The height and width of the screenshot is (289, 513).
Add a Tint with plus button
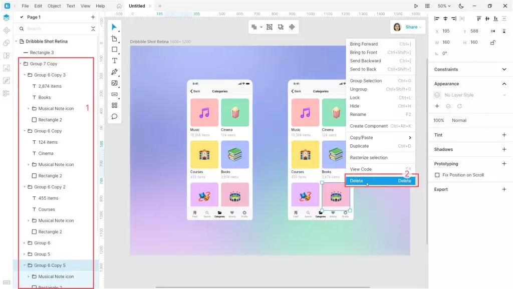point(504,135)
